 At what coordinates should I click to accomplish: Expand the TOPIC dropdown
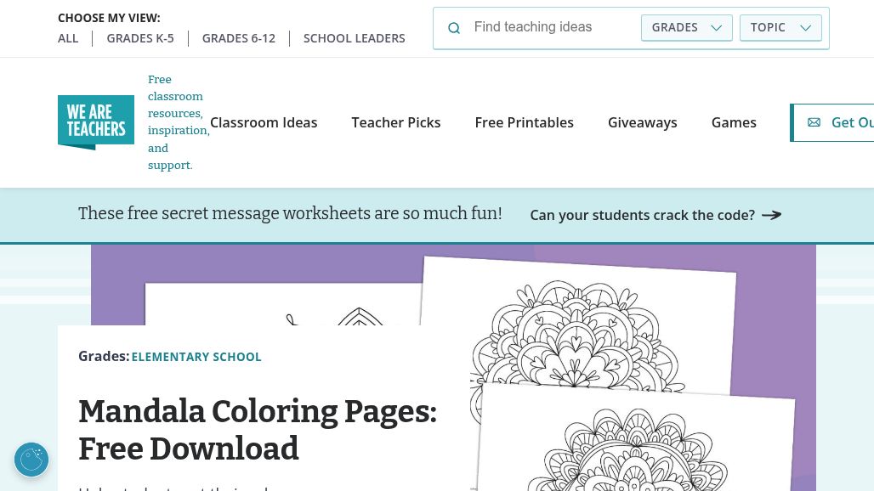point(780,28)
